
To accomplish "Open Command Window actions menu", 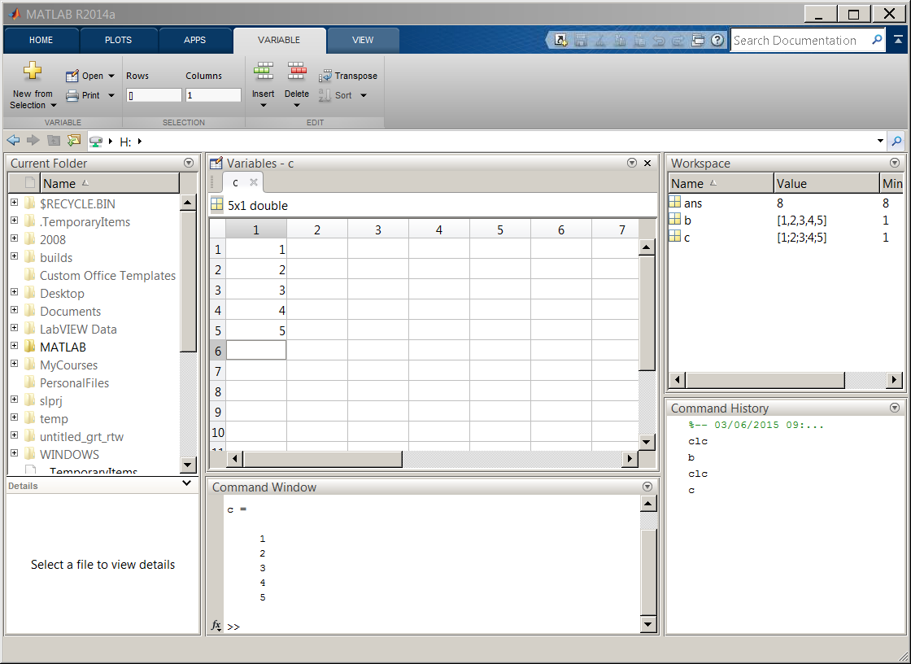I will 647,486.
